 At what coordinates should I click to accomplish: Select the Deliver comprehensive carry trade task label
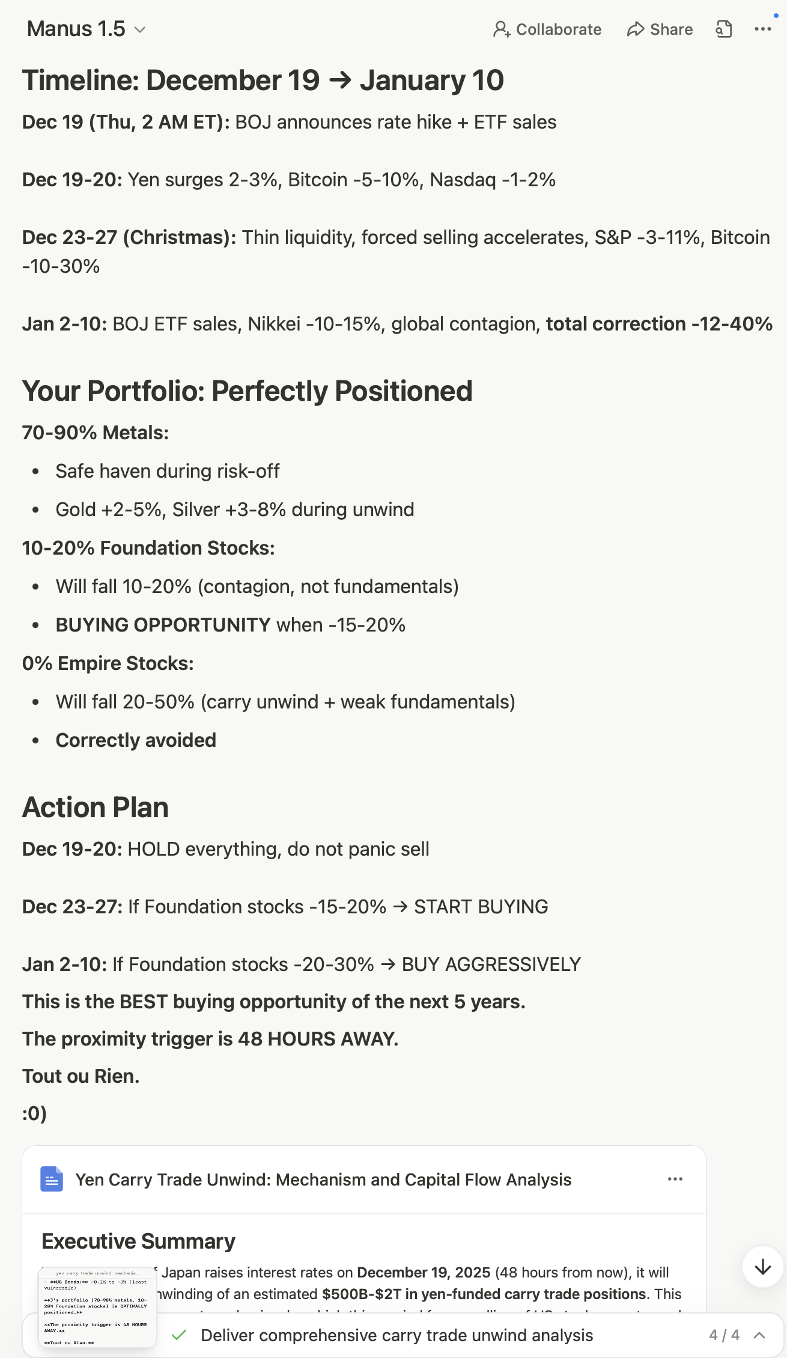(x=397, y=1335)
